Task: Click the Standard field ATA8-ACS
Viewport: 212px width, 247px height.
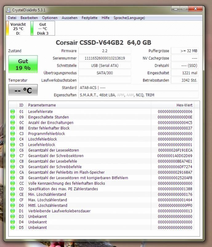Action: [x=138, y=88]
